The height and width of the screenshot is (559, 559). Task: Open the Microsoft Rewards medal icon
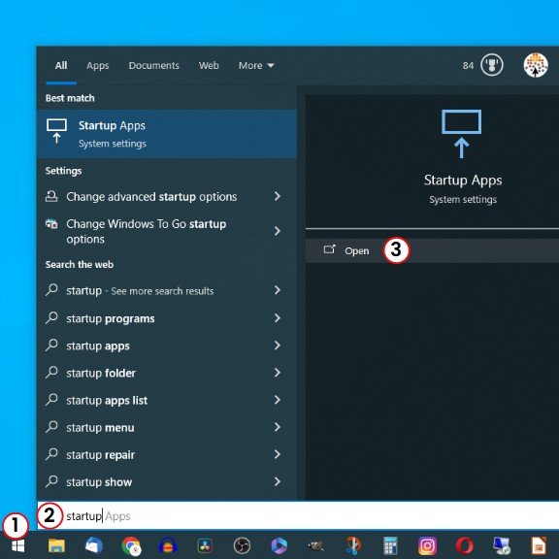[x=492, y=65]
